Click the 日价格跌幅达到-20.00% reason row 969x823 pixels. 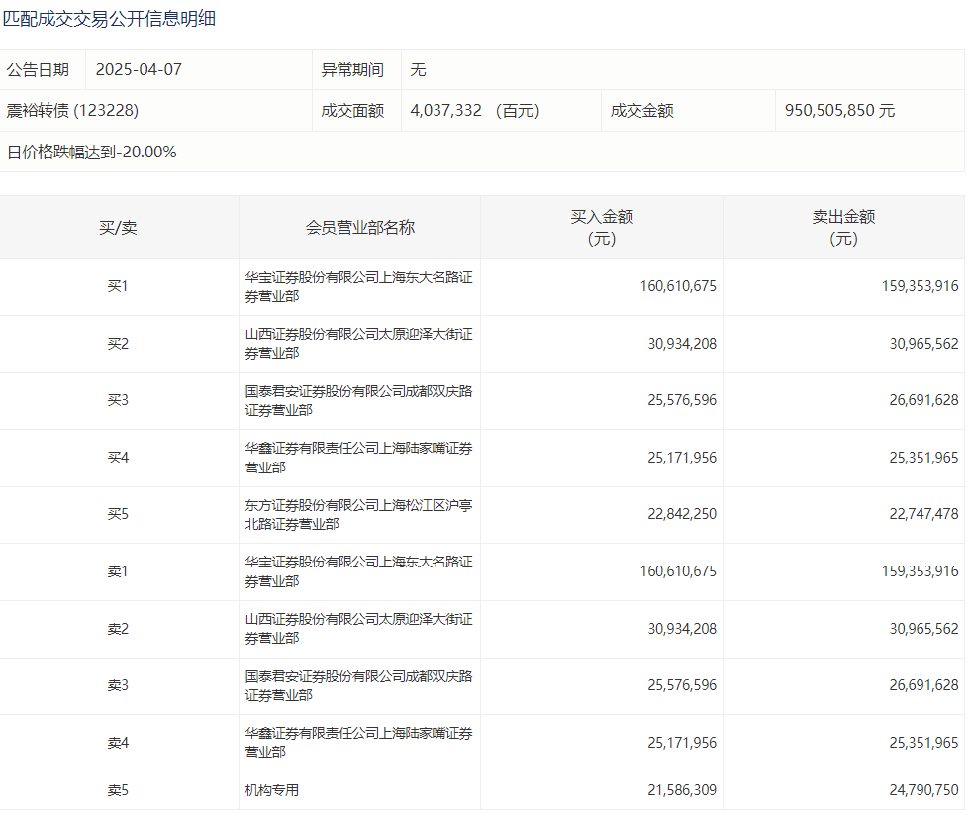tap(92, 153)
